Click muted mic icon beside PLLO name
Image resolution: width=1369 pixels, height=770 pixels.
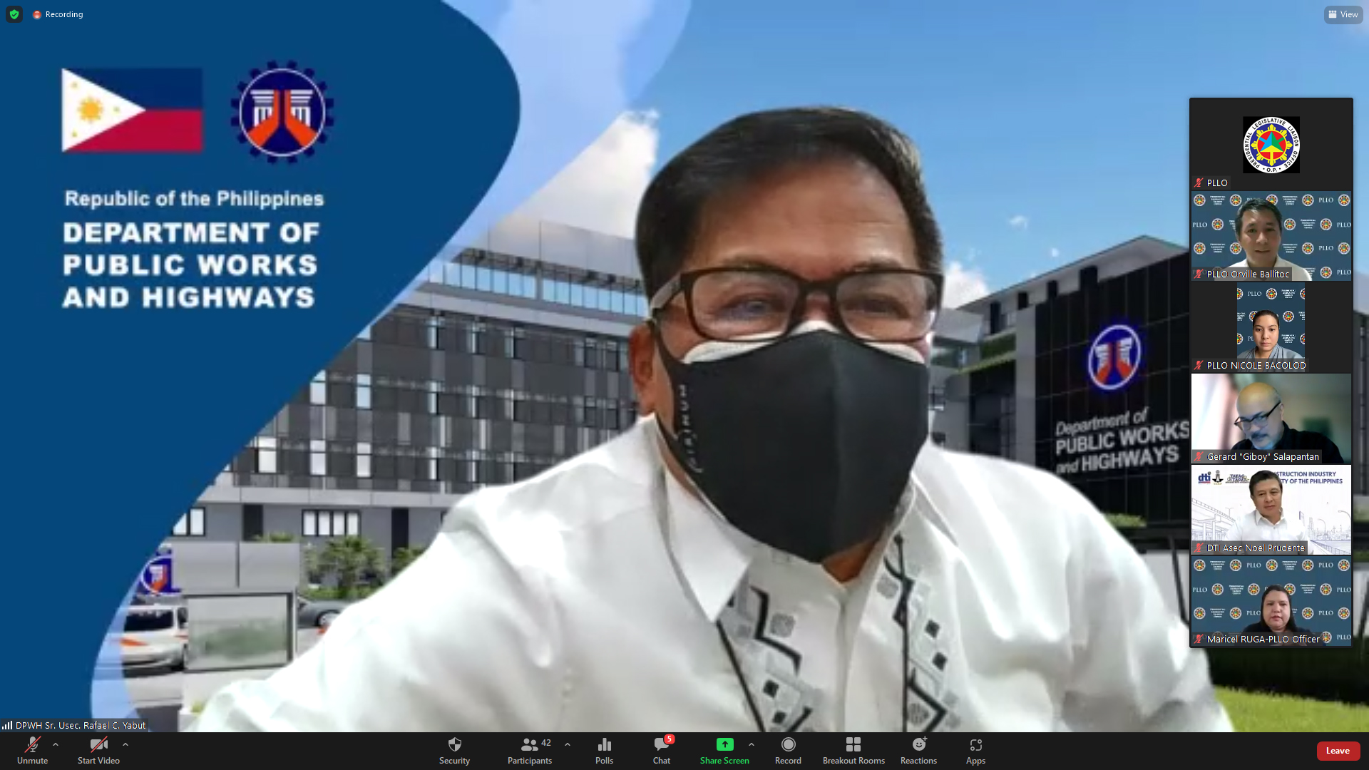pyautogui.click(x=1199, y=183)
